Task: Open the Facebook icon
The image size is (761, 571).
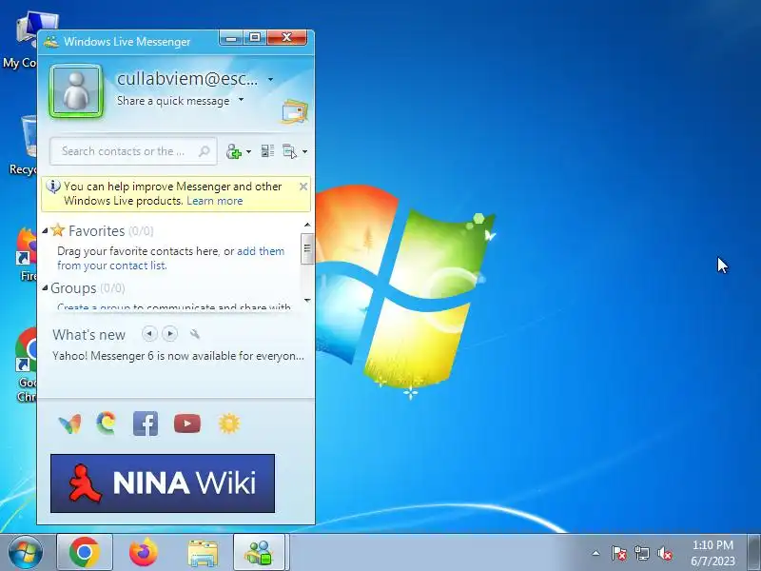Action: 146,423
